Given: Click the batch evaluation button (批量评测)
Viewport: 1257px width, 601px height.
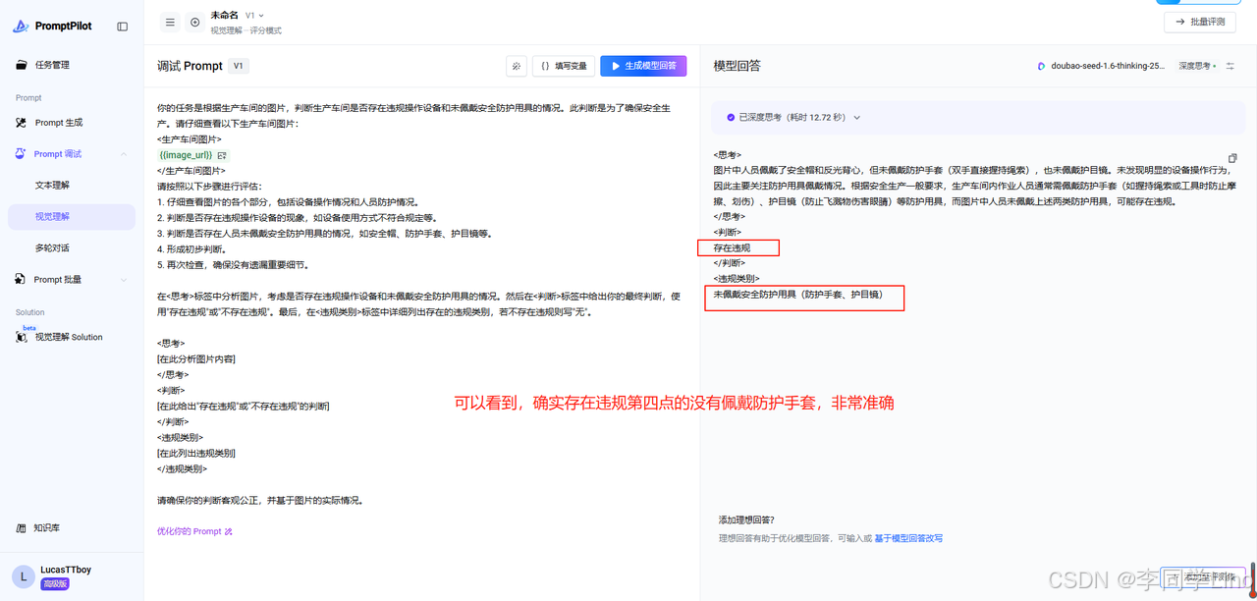Looking at the screenshot, I should (1200, 22).
